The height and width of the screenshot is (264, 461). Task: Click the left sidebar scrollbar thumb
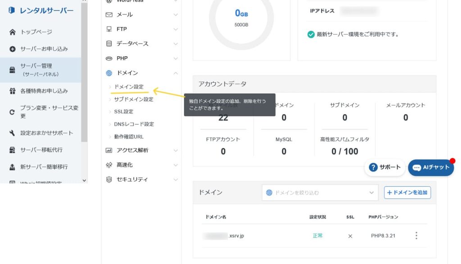coord(84,72)
